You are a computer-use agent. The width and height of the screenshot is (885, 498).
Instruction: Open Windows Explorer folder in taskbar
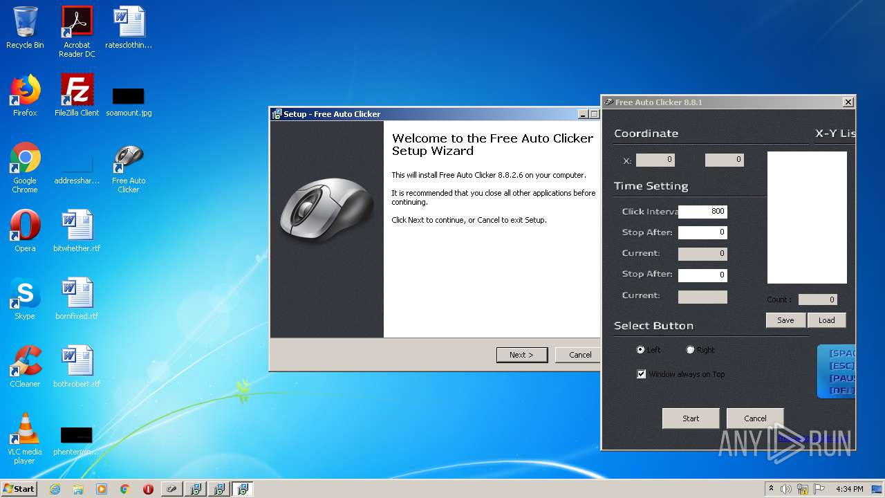(78, 489)
